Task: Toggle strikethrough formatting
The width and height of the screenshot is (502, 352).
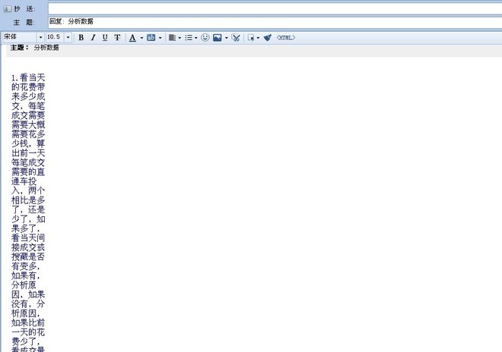Action: (117, 38)
